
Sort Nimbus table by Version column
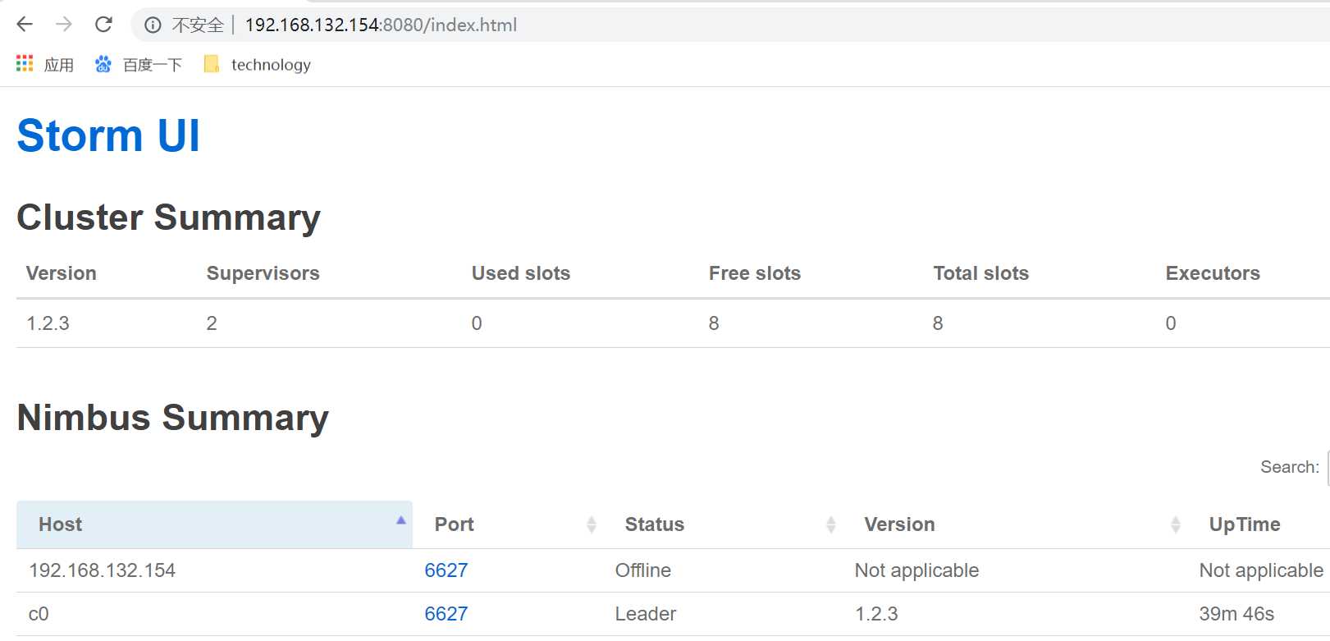click(1015, 524)
